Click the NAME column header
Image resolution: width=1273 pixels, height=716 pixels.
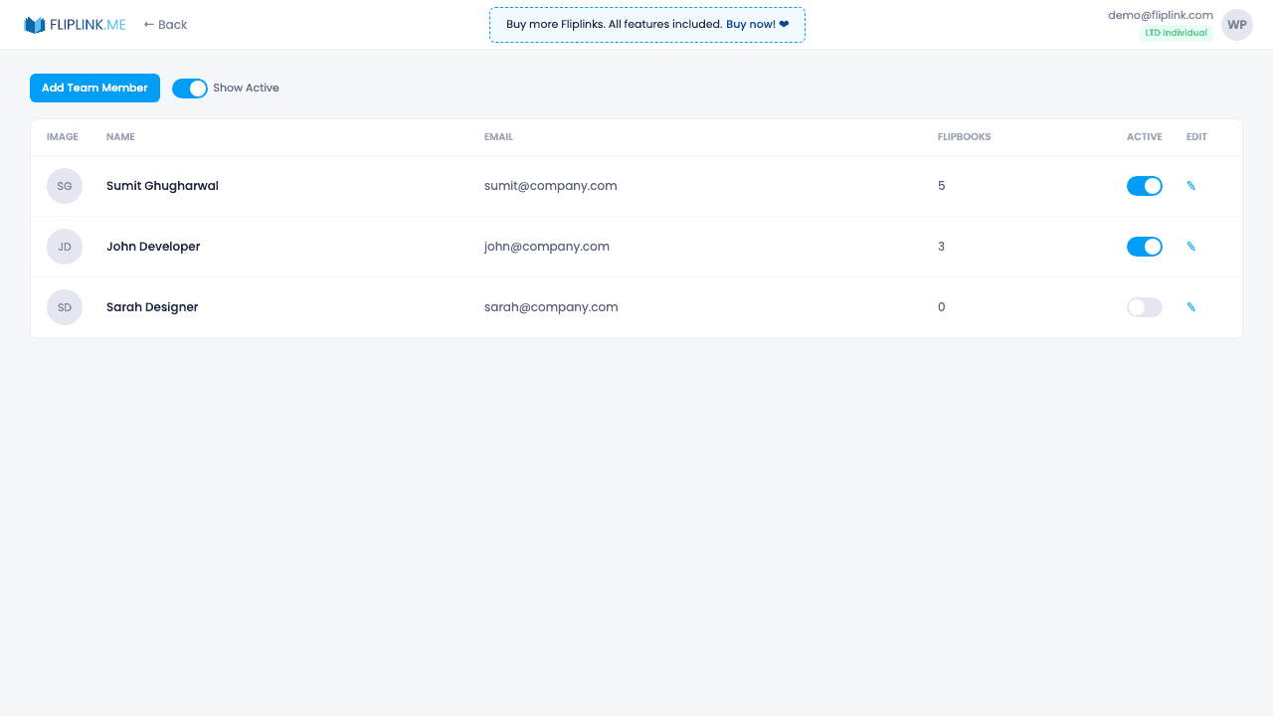tap(120, 136)
